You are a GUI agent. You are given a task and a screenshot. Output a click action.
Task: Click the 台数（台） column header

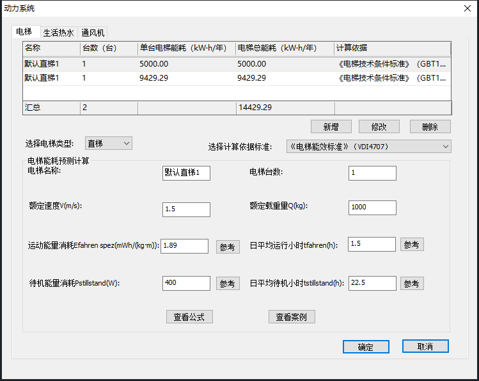109,48
